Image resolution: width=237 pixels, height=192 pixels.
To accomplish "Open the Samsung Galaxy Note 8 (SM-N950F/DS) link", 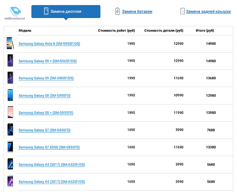I will [49, 43].
